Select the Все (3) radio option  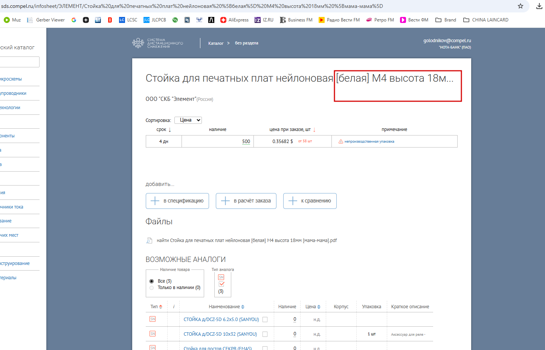pyautogui.click(x=151, y=281)
